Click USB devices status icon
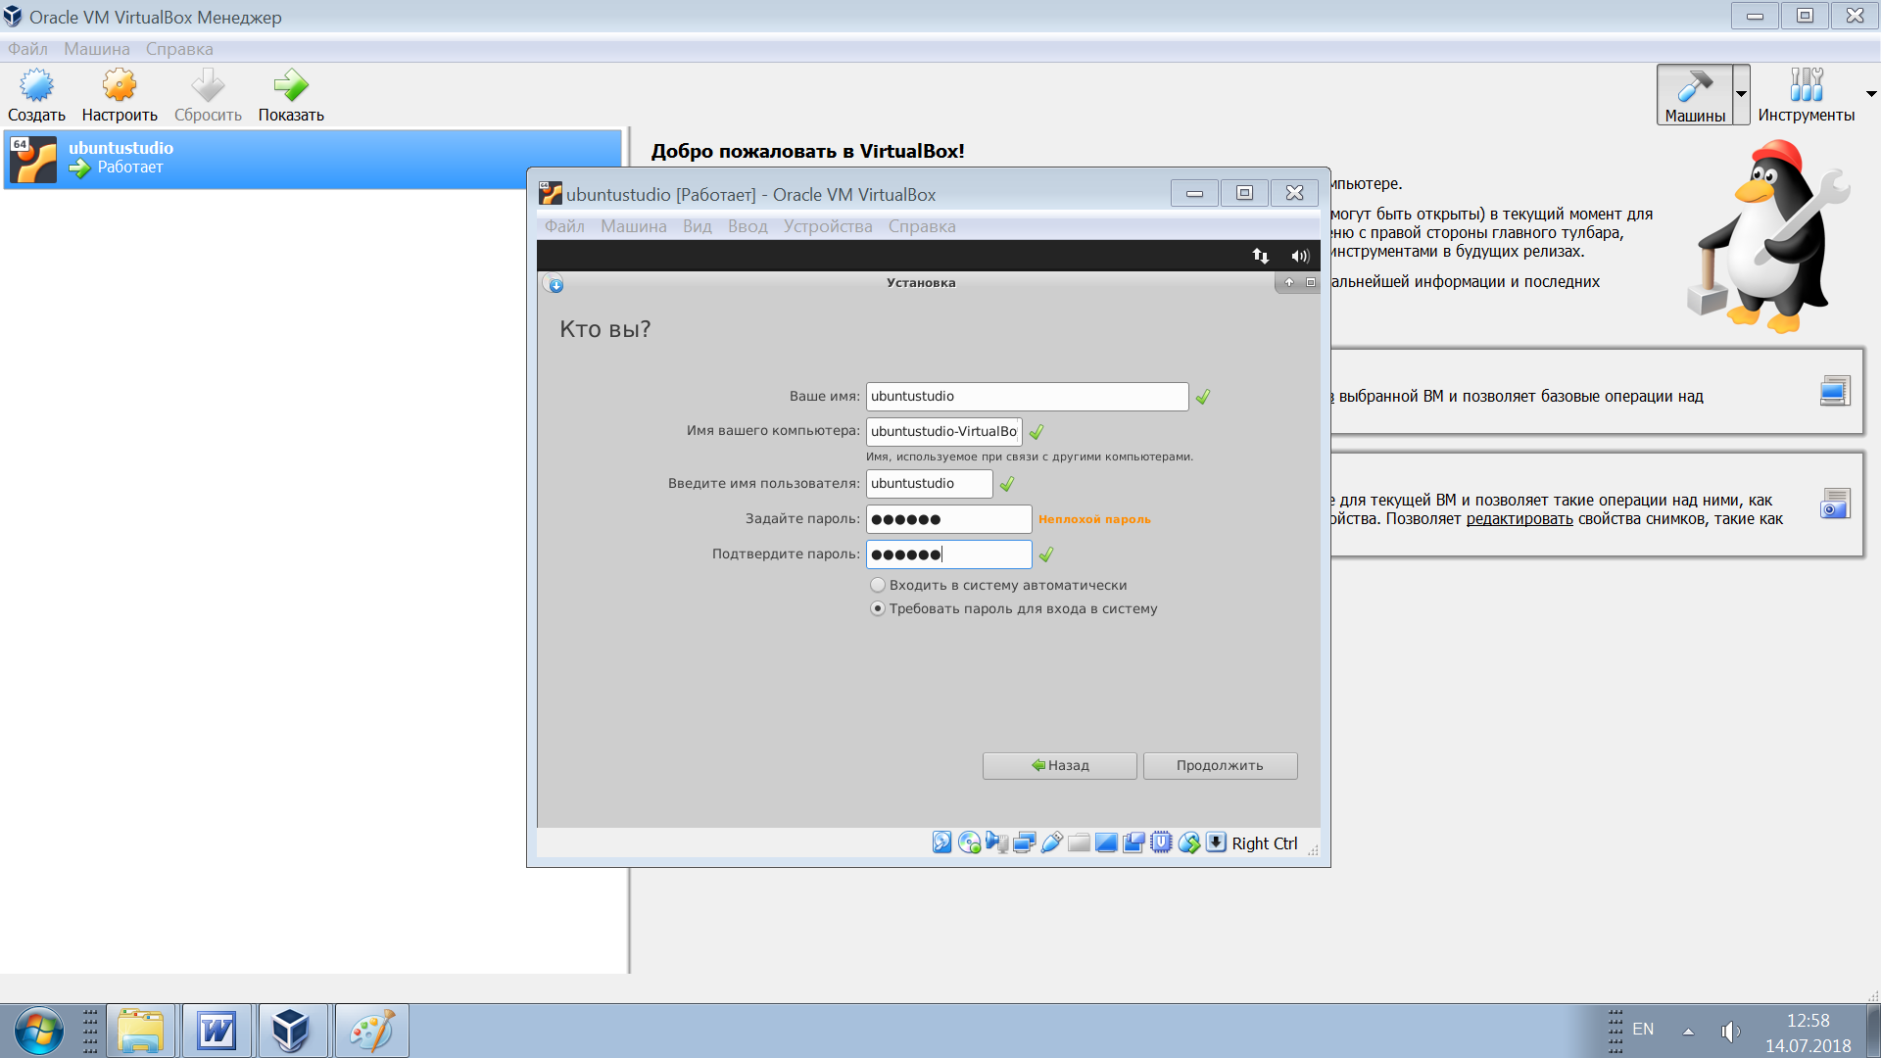1881x1058 pixels. coord(1051,842)
